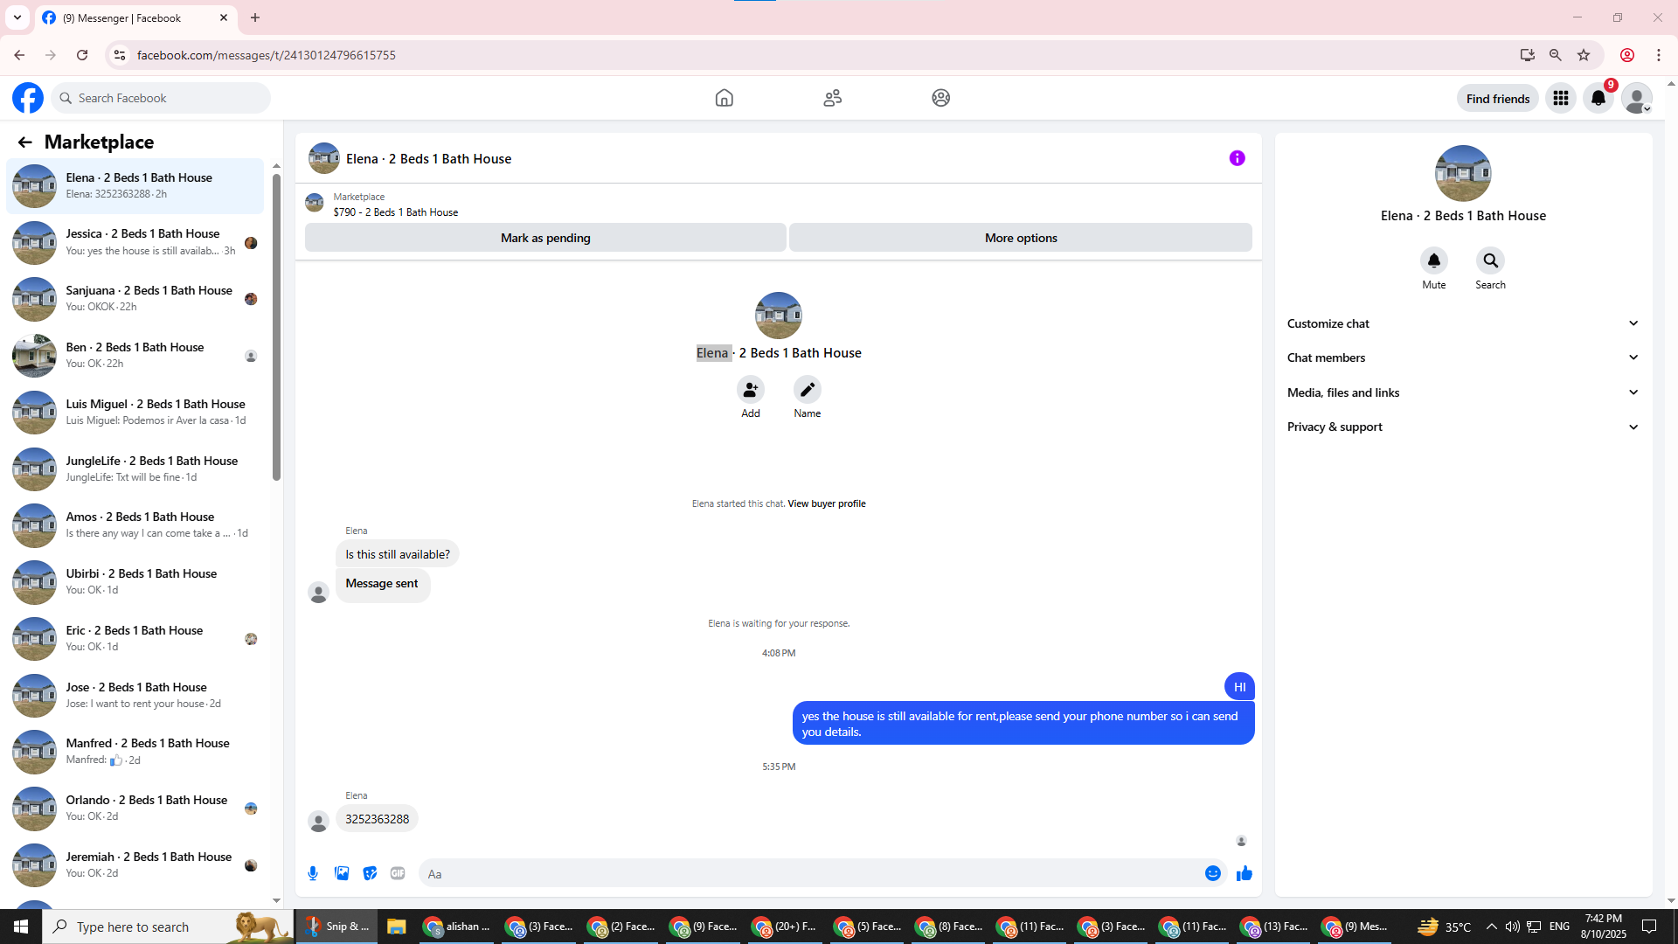Open the emoji picker in message box
1678x944 pixels.
click(x=1212, y=873)
